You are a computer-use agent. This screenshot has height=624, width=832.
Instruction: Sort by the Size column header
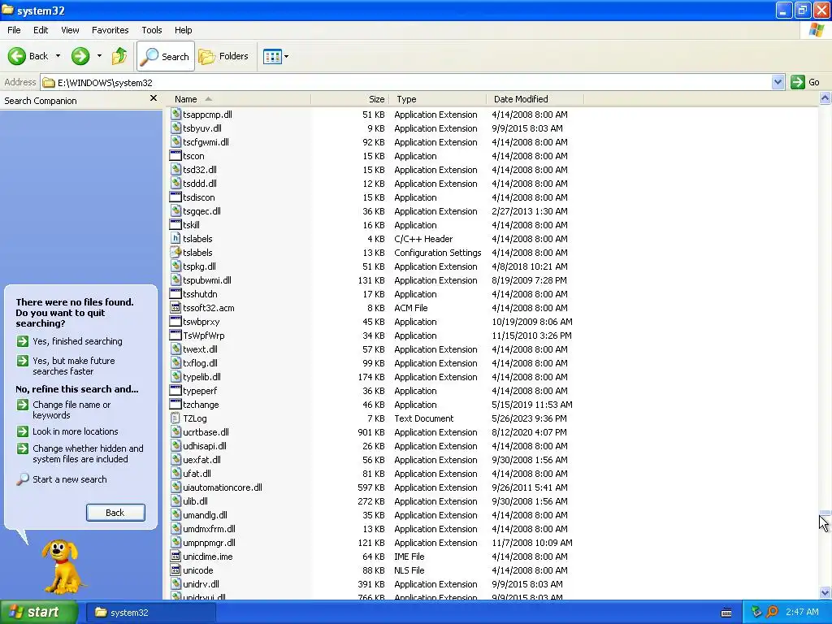click(x=350, y=99)
